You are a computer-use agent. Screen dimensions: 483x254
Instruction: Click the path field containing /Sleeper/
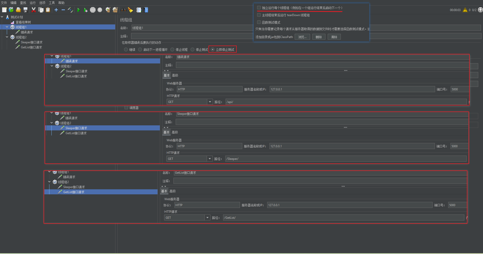[x=346, y=159]
